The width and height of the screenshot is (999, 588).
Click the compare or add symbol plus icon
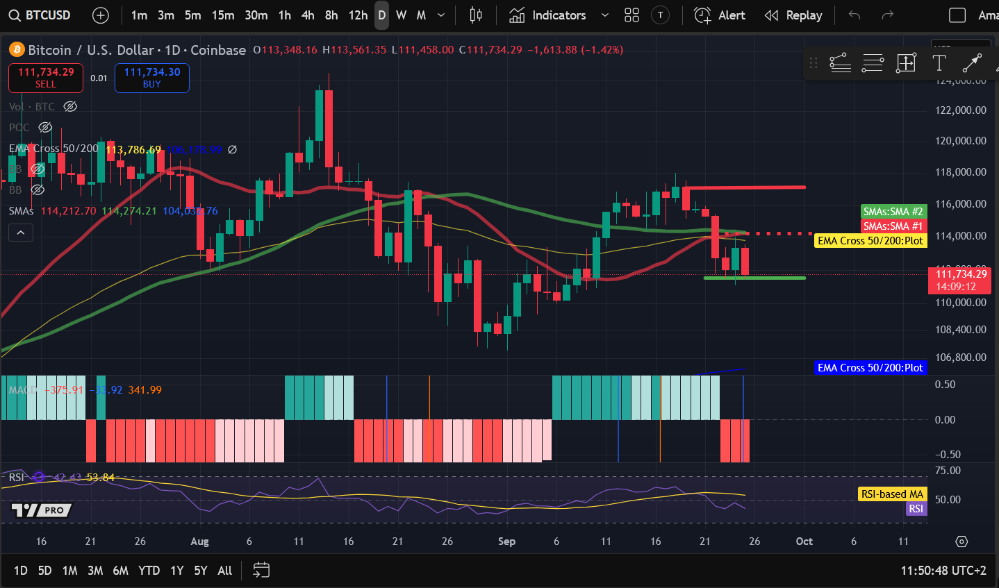point(101,15)
